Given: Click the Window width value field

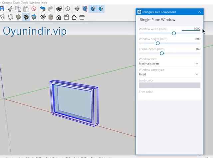Looking at the screenshot, I should [191, 29].
